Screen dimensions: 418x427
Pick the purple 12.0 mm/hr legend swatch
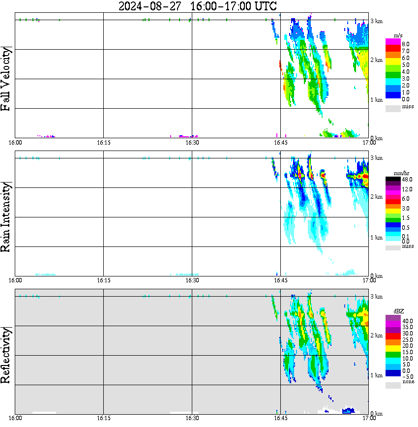[x=393, y=188]
